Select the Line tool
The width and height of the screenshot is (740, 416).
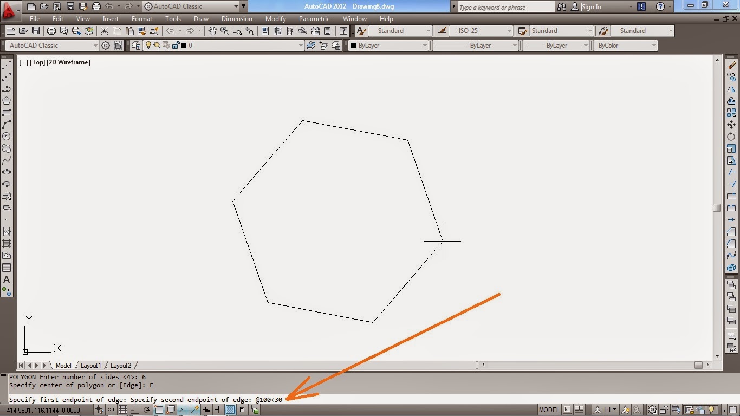(7, 64)
